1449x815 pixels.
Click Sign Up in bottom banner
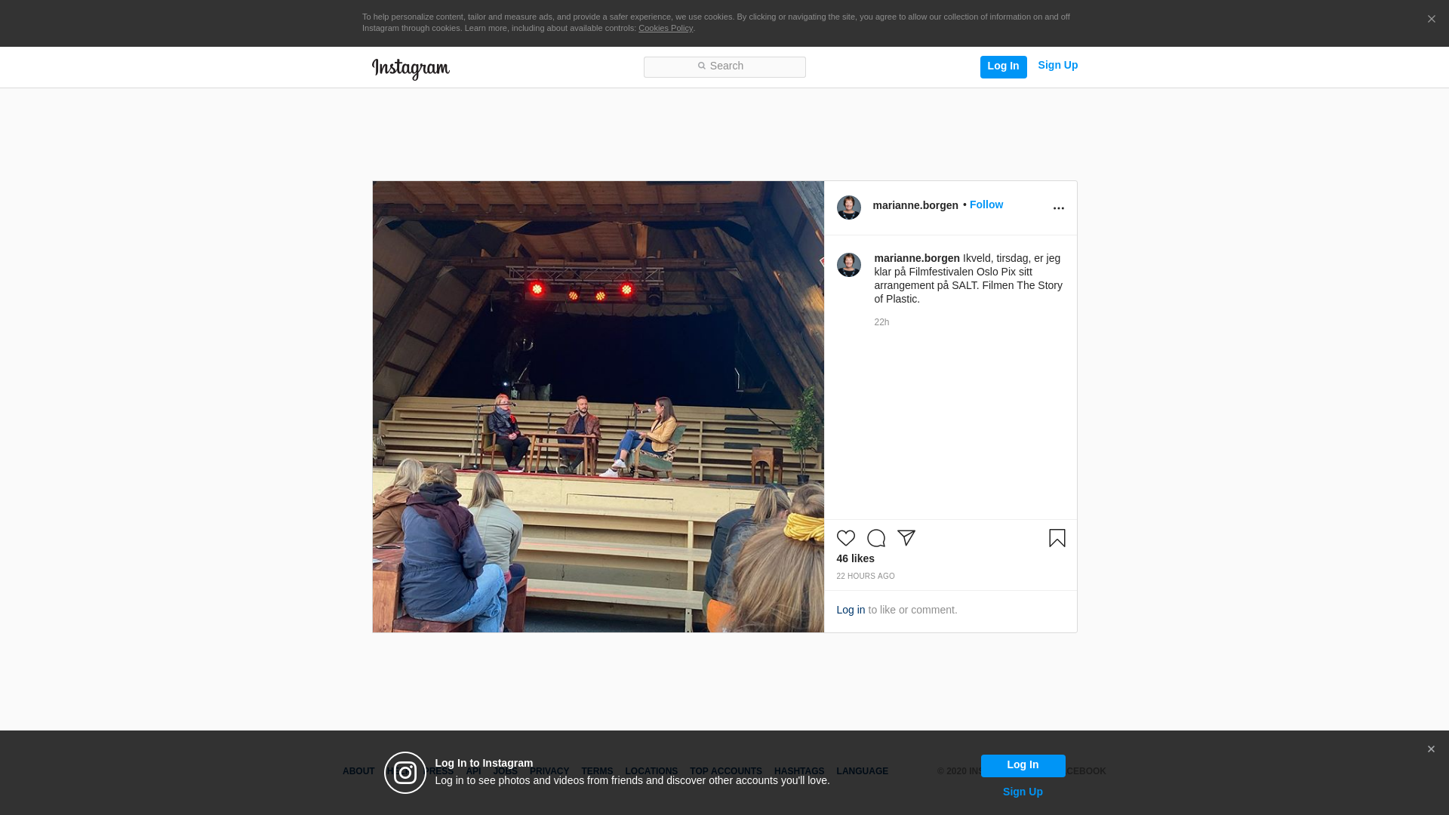[x=1023, y=792]
